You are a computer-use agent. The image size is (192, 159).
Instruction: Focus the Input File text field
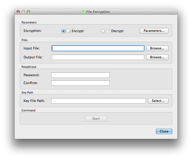pos(98,48)
